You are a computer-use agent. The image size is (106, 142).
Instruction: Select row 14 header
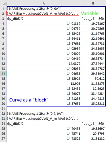3,73
